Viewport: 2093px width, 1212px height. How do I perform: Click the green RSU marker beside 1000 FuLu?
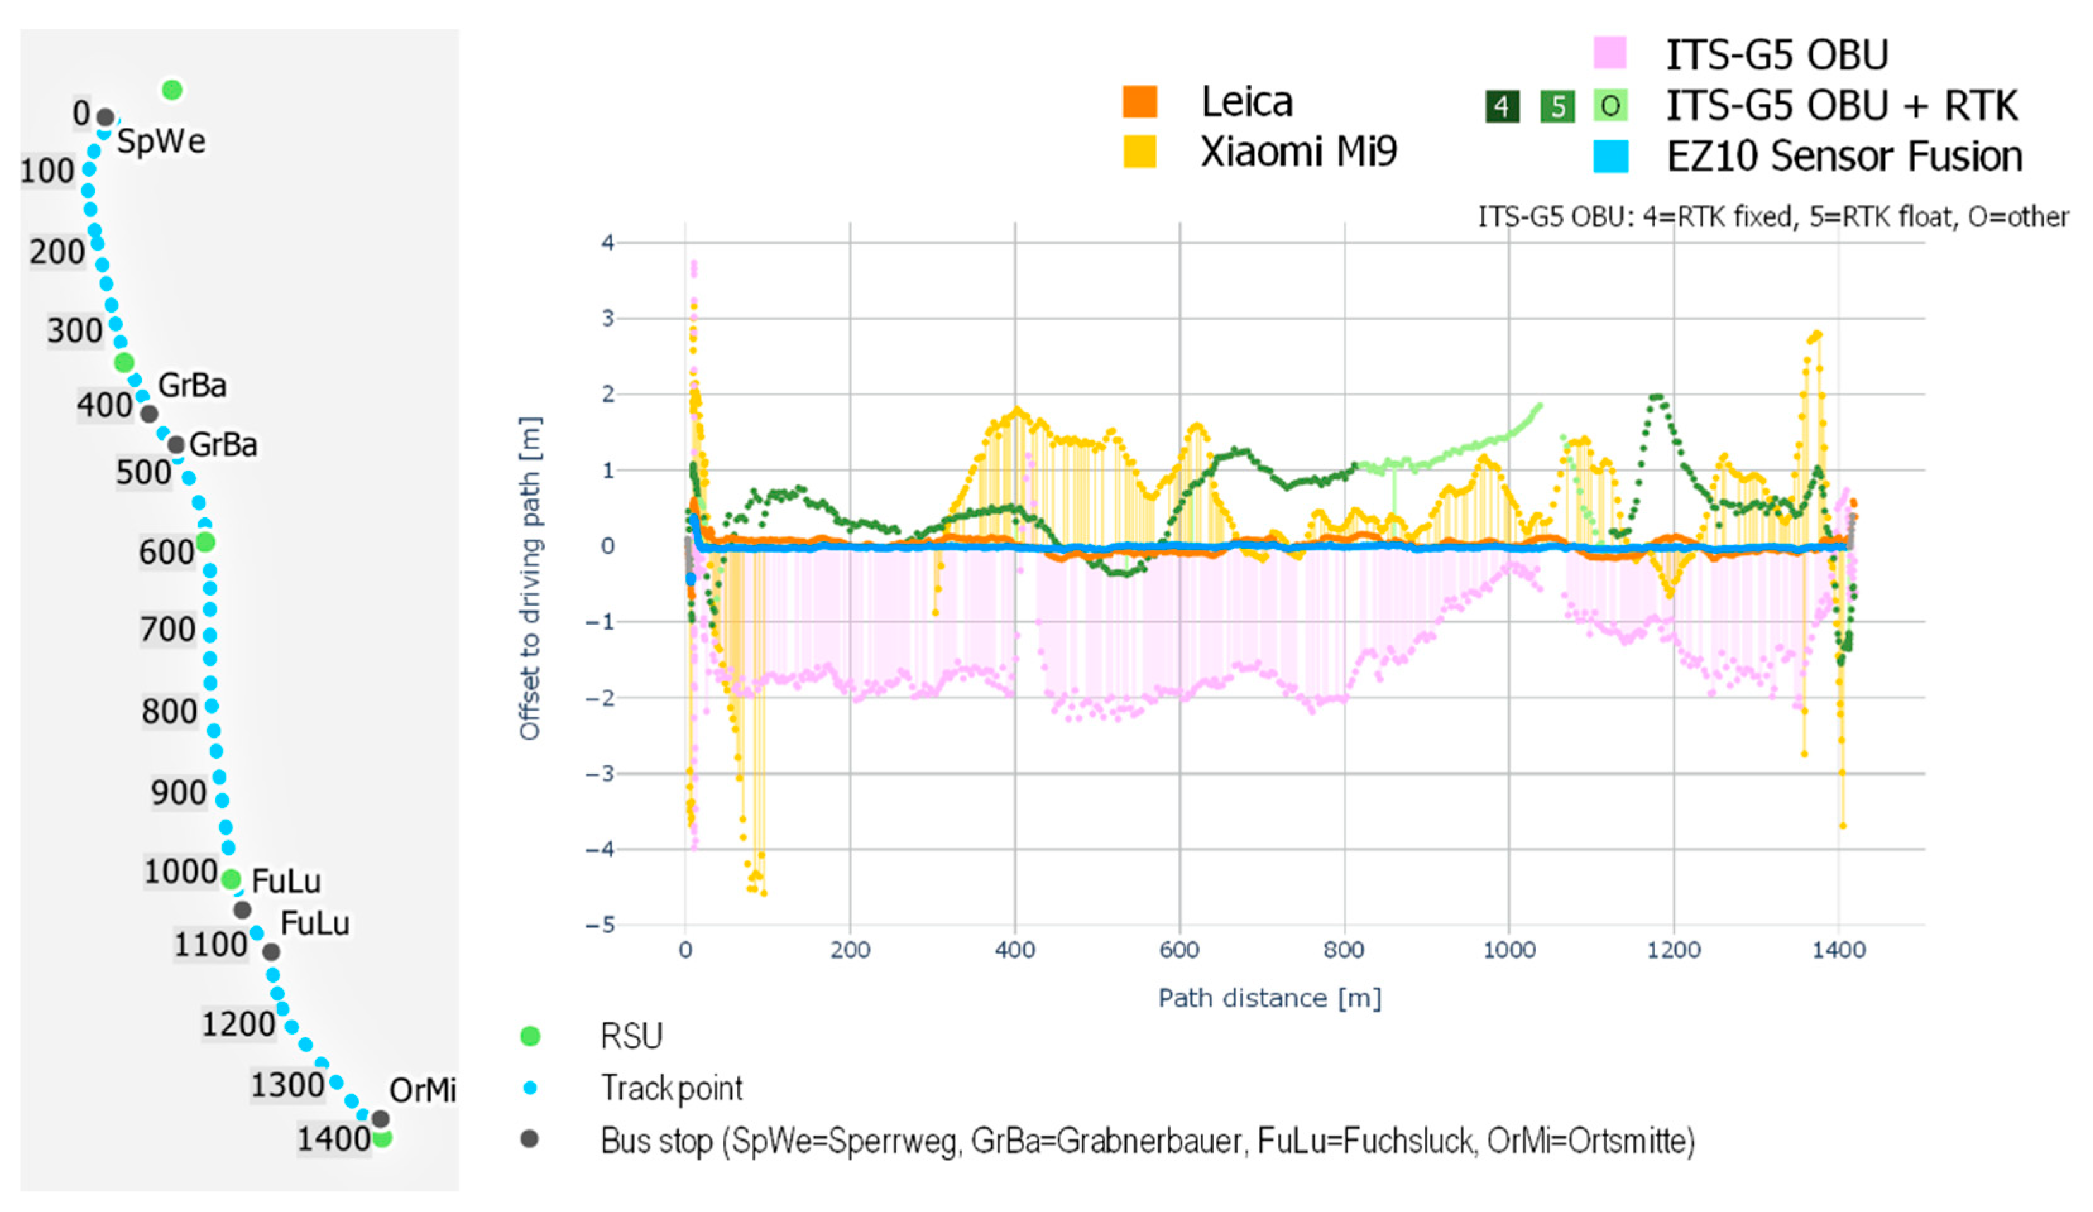[231, 879]
